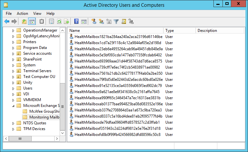Click the up one level folder icon

click(24, 22)
